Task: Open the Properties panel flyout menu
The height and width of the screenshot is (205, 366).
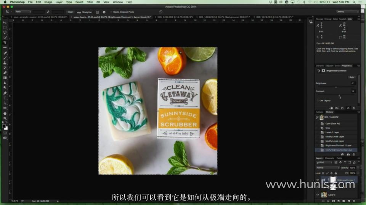Action: tap(358, 66)
